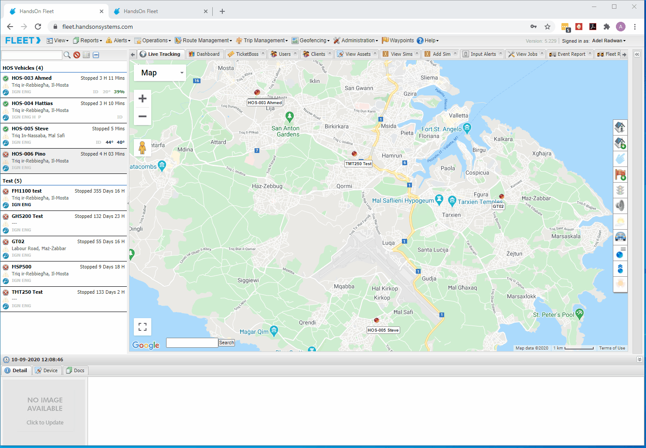Open the Detail tab in bottom panel
This screenshot has width=646, height=448.
click(16, 370)
